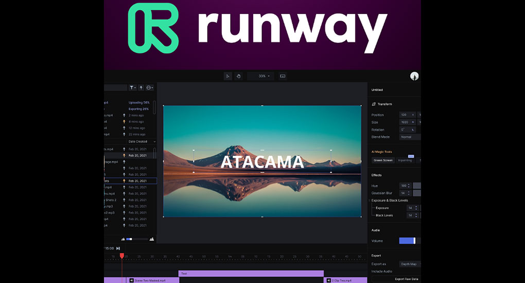The width and height of the screenshot is (525, 283).
Task: Open the Export as Depth Map dropdown
Action: (x=410, y=264)
